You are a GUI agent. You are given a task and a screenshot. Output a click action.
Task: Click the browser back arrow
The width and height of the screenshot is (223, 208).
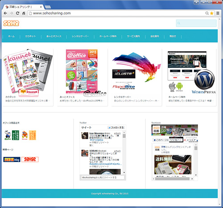[x=5, y=13]
